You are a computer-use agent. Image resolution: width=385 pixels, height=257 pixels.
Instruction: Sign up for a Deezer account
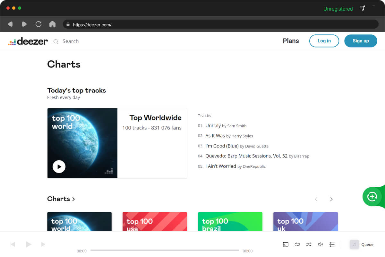tap(361, 41)
